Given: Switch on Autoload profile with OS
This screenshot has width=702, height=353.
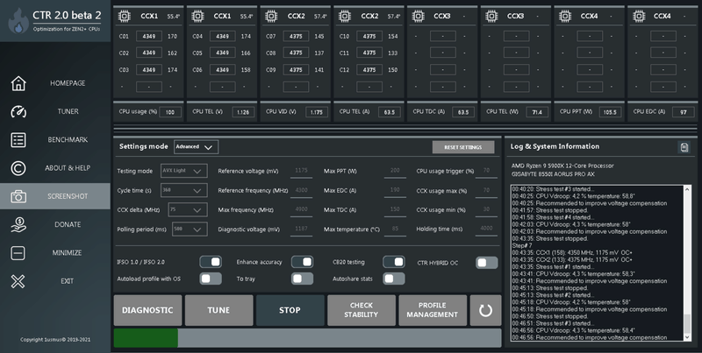Looking at the screenshot, I should pyautogui.click(x=211, y=279).
